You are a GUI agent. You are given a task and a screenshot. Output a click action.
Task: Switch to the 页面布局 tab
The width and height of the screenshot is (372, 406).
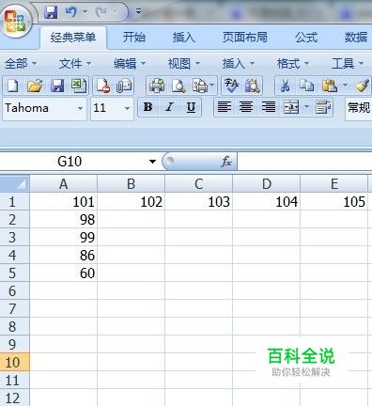tap(245, 38)
